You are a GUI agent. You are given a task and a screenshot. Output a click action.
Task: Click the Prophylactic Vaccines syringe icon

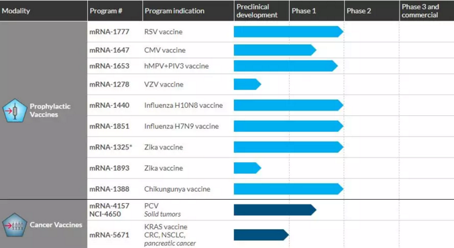pyautogui.click(x=15, y=110)
